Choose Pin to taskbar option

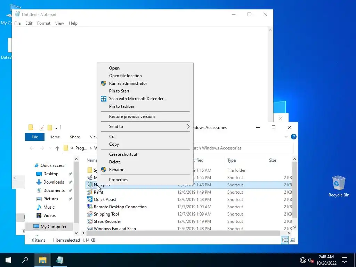point(121,106)
